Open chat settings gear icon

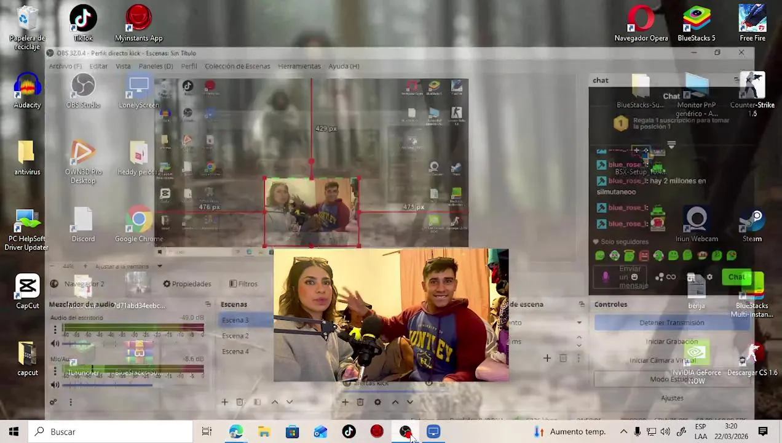point(709,277)
